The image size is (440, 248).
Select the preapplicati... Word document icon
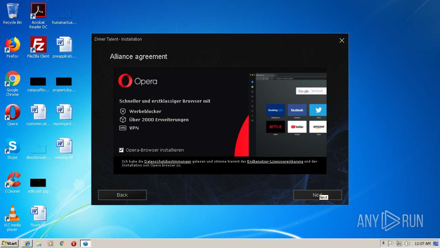point(64,48)
